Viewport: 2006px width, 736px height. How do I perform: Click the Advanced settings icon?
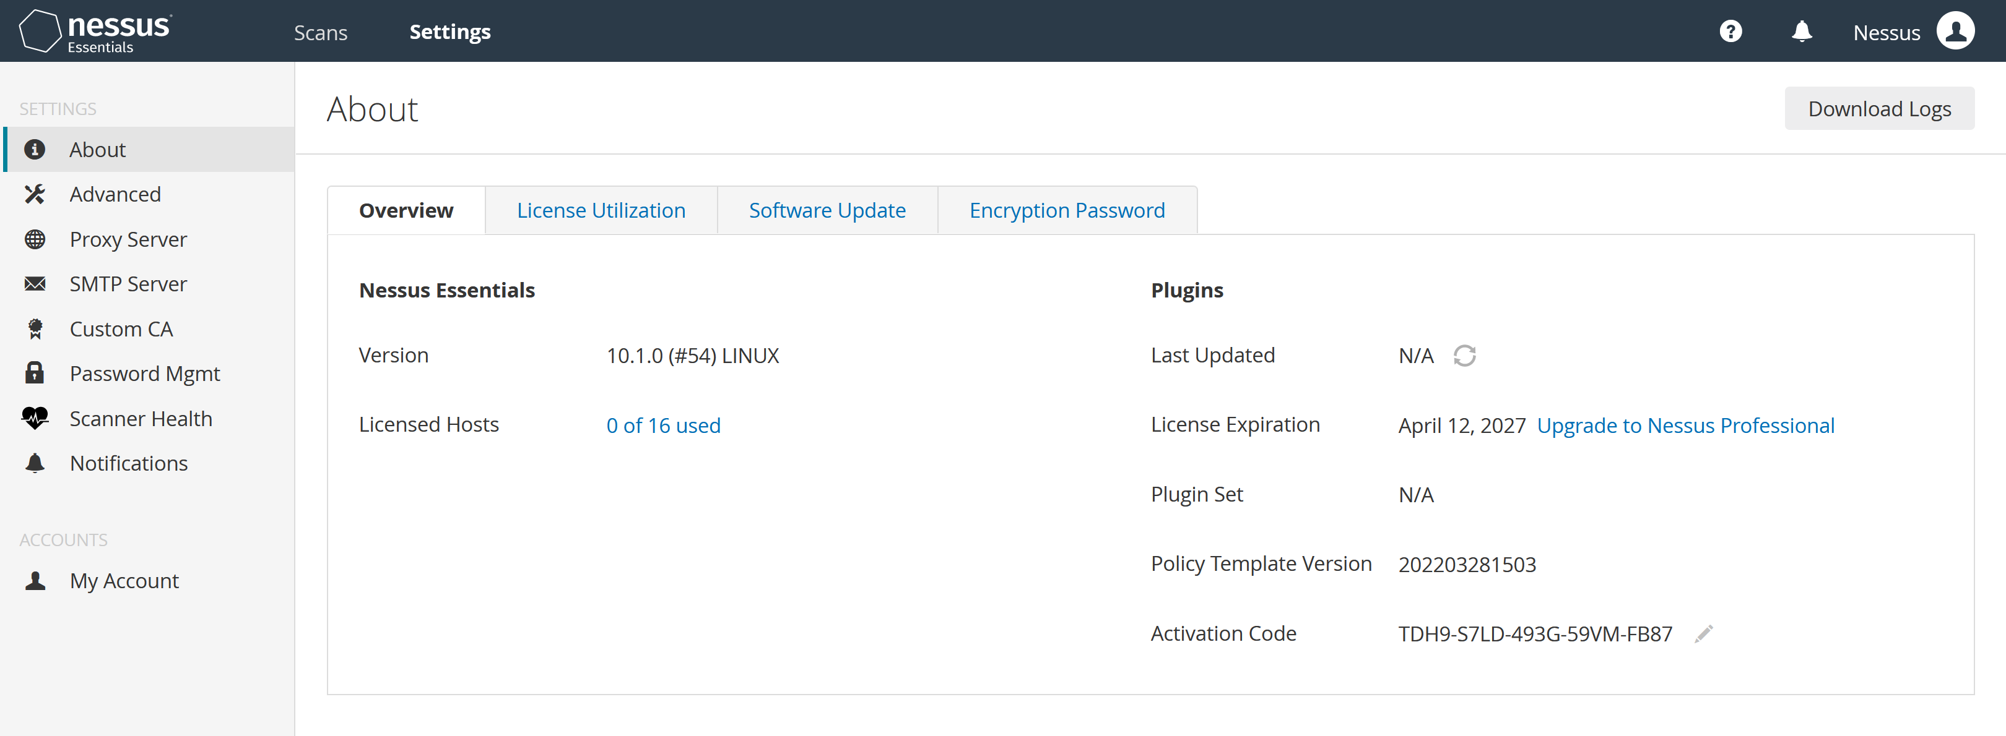pyautogui.click(x=33, y=194)
